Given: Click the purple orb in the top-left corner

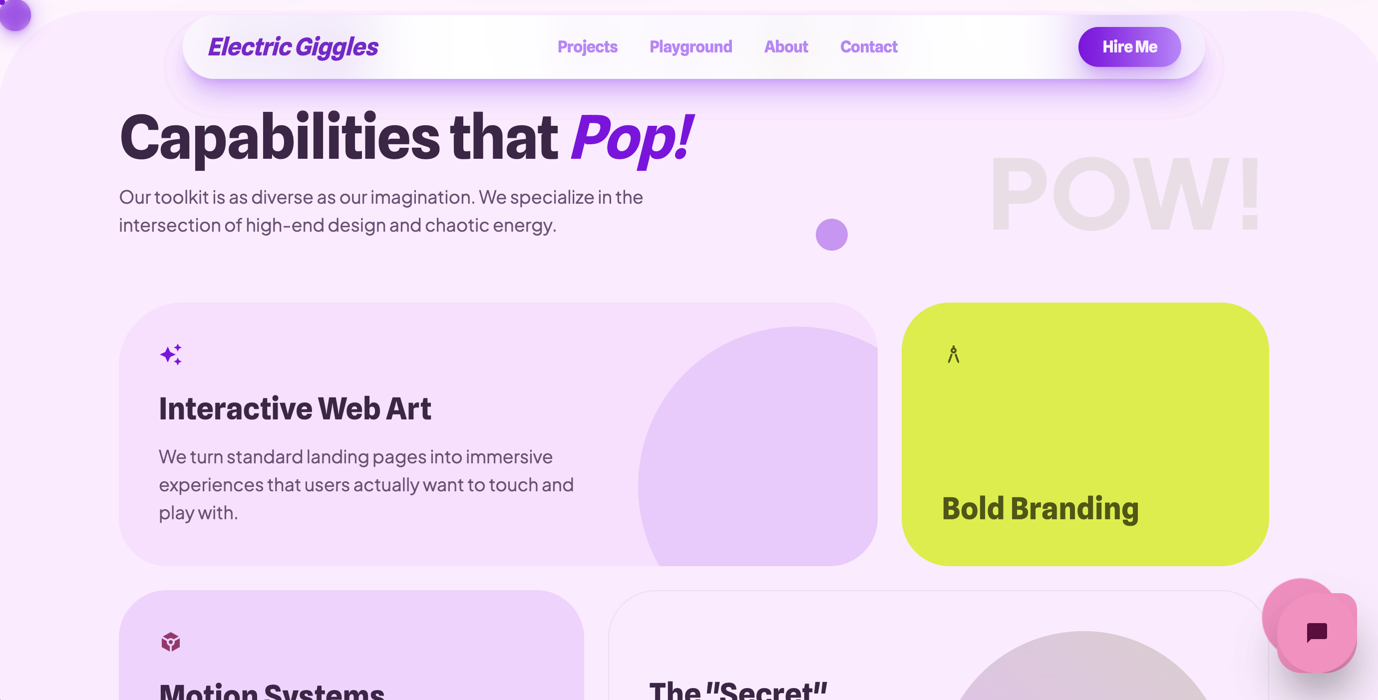Looking at the screenshot, I should pos(15,14).
